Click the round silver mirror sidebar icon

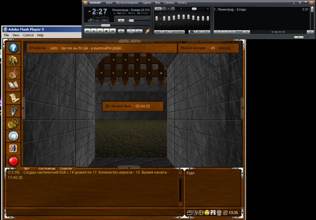13,136
